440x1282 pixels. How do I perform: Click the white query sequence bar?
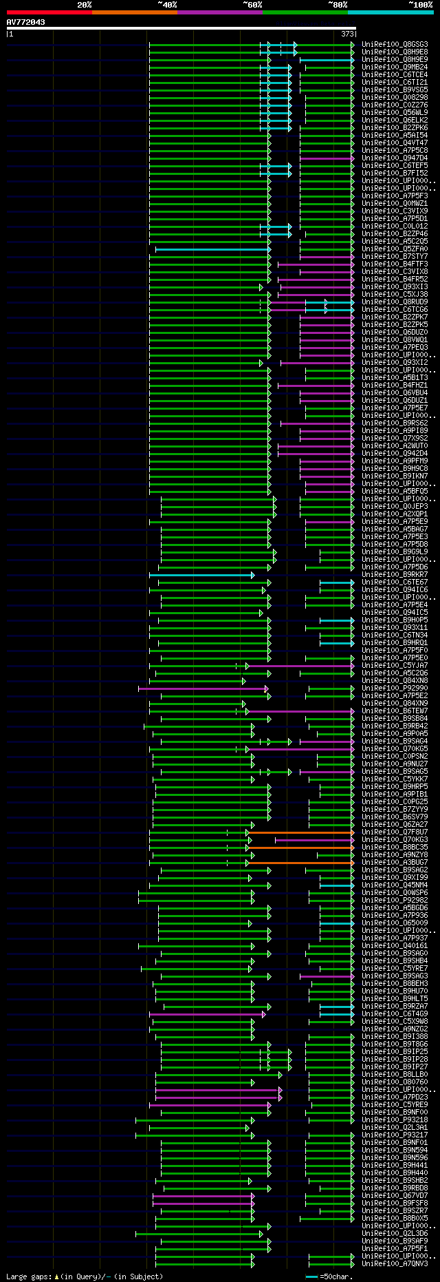[x=181, y=28]
